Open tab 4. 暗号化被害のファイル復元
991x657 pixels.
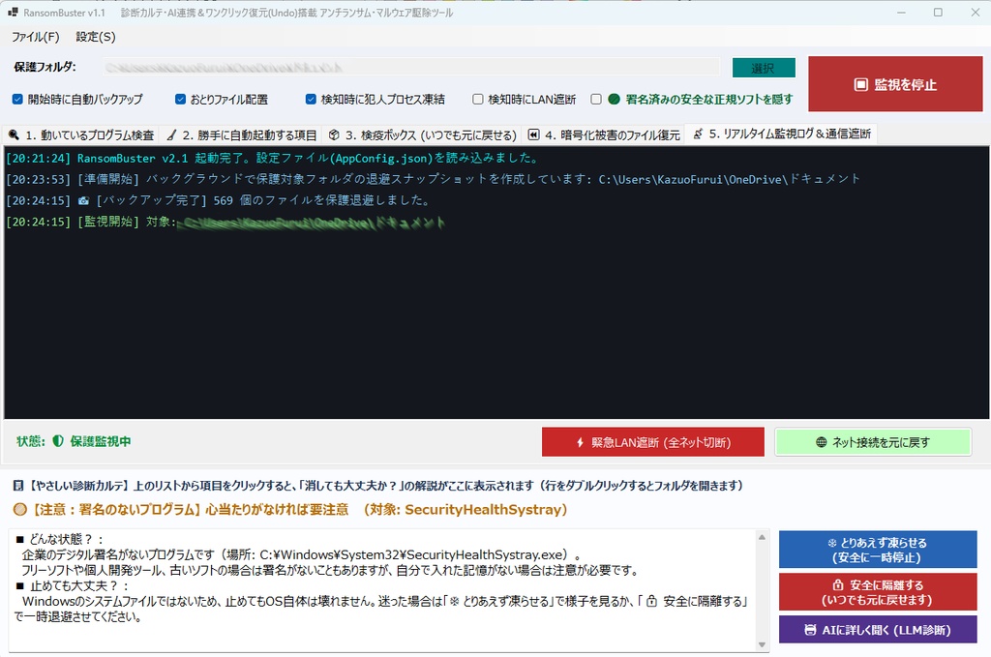coord(604,134)
